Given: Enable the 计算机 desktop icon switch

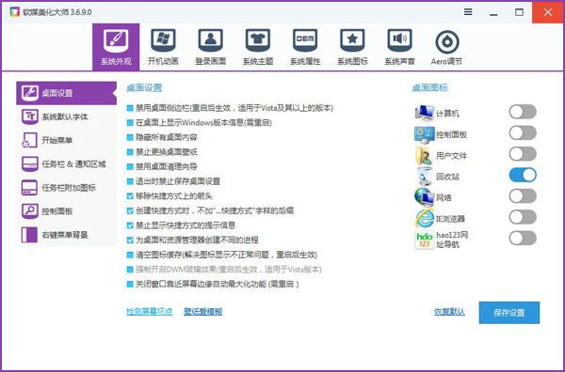Looking at the screenshot, I should tap(523, 112).
